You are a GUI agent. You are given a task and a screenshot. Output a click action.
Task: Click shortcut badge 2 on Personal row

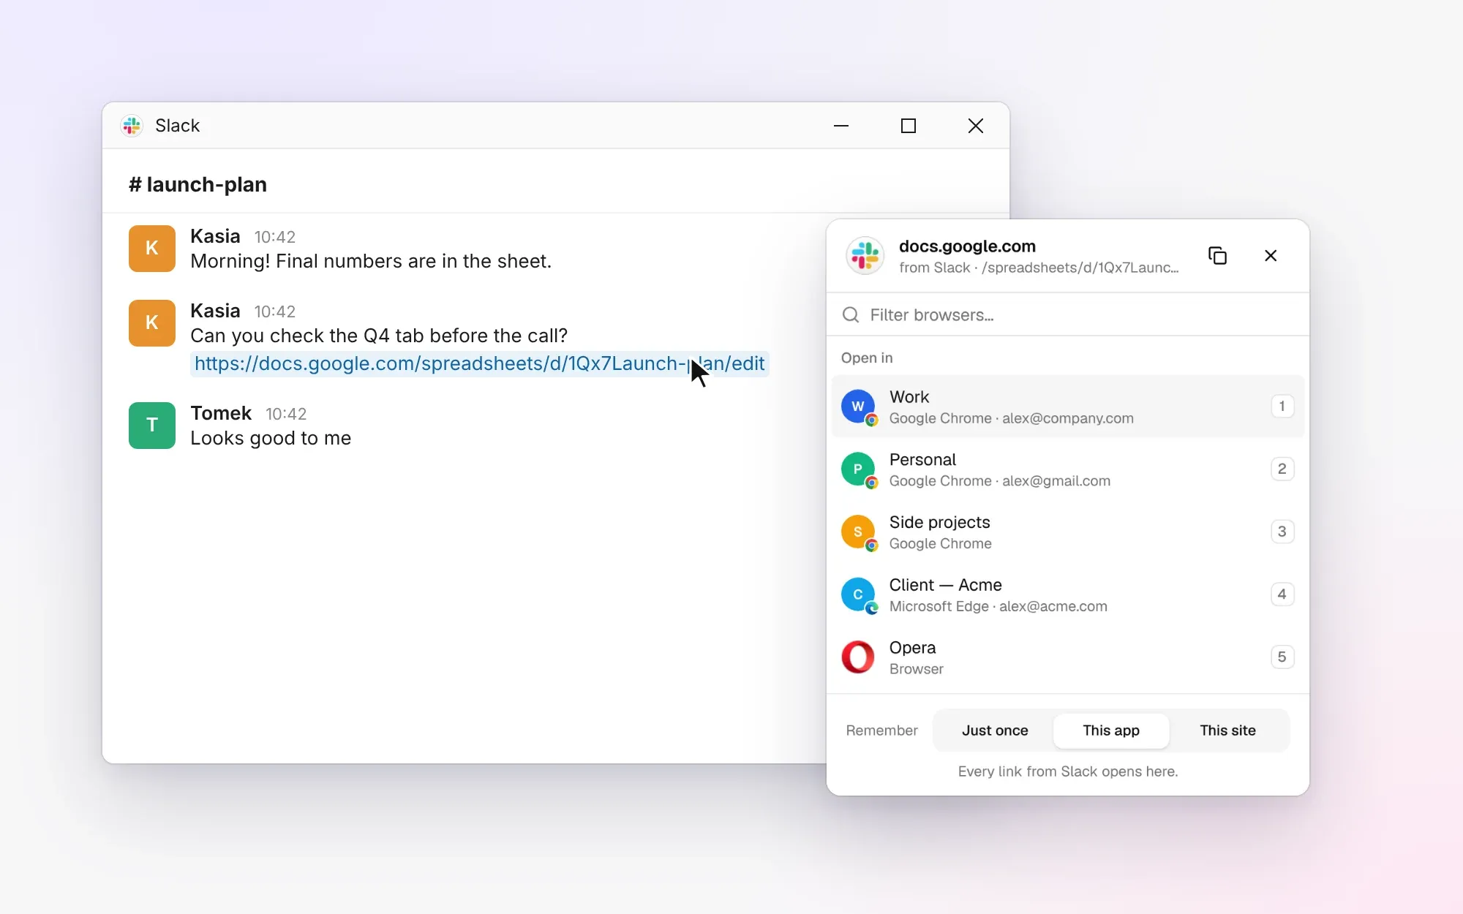click(1282, 469)
